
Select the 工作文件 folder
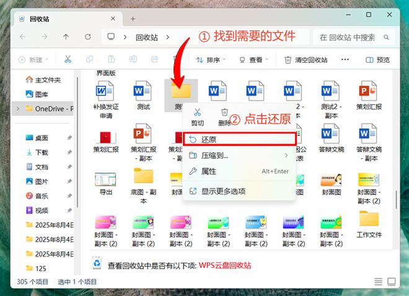coord(369,225)
